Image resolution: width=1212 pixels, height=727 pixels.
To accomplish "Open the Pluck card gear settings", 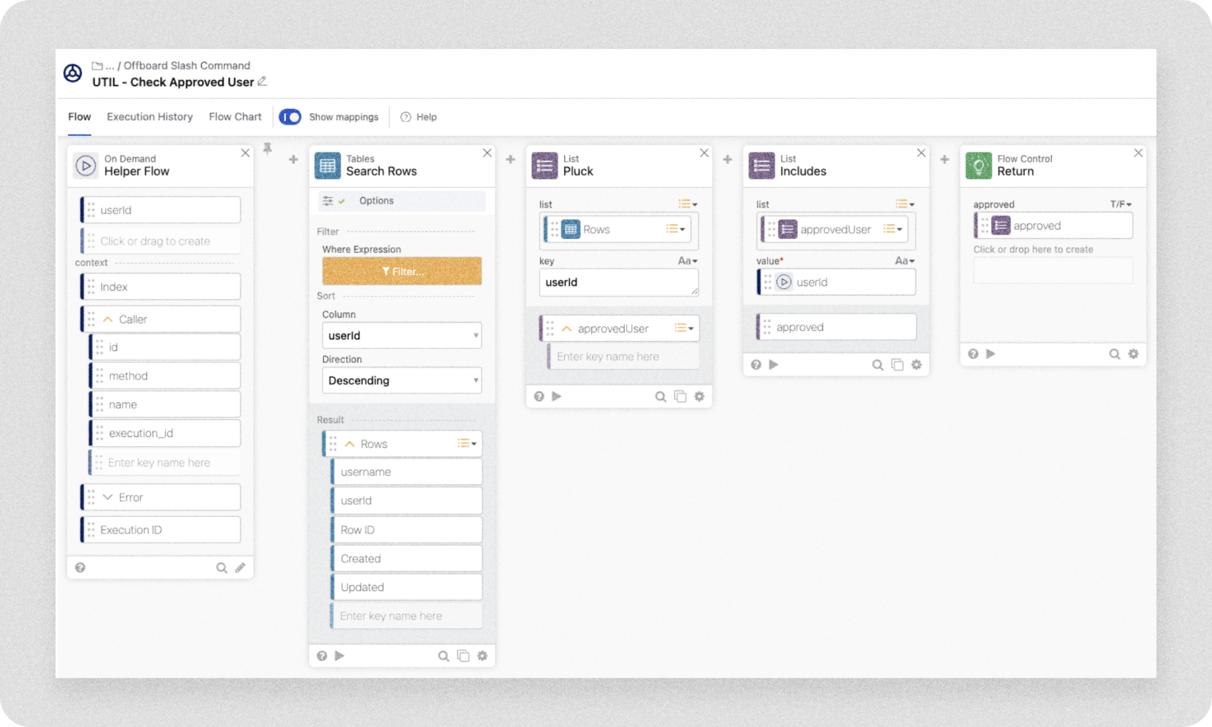I will [700, 396].
